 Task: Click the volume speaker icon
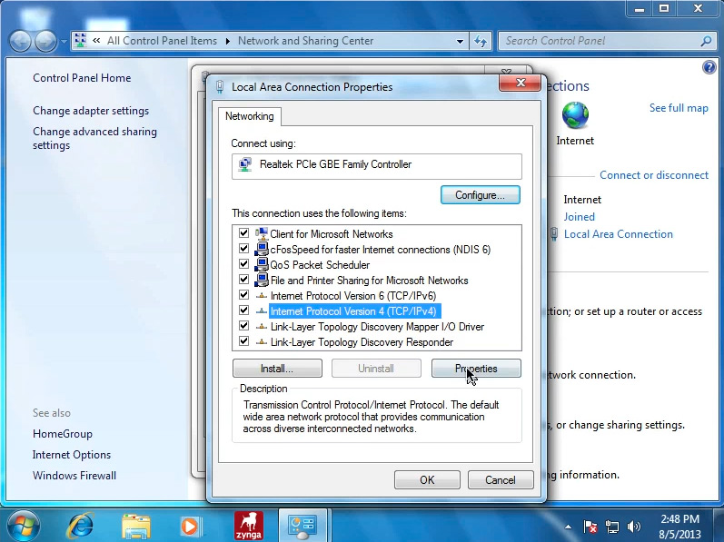click(634, 527)
